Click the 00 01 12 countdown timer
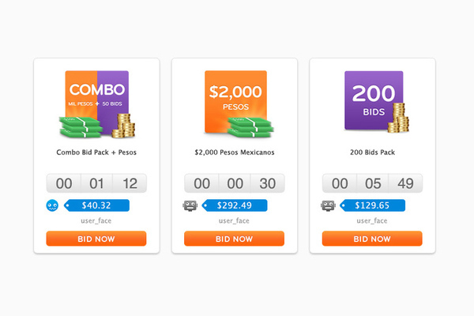474x316 pixels. (96, 183)
